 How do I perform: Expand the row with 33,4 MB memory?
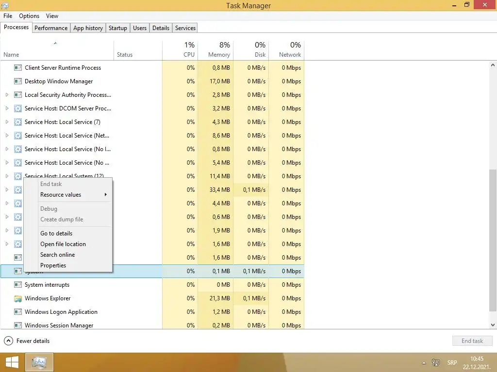[x=7, y=190]
